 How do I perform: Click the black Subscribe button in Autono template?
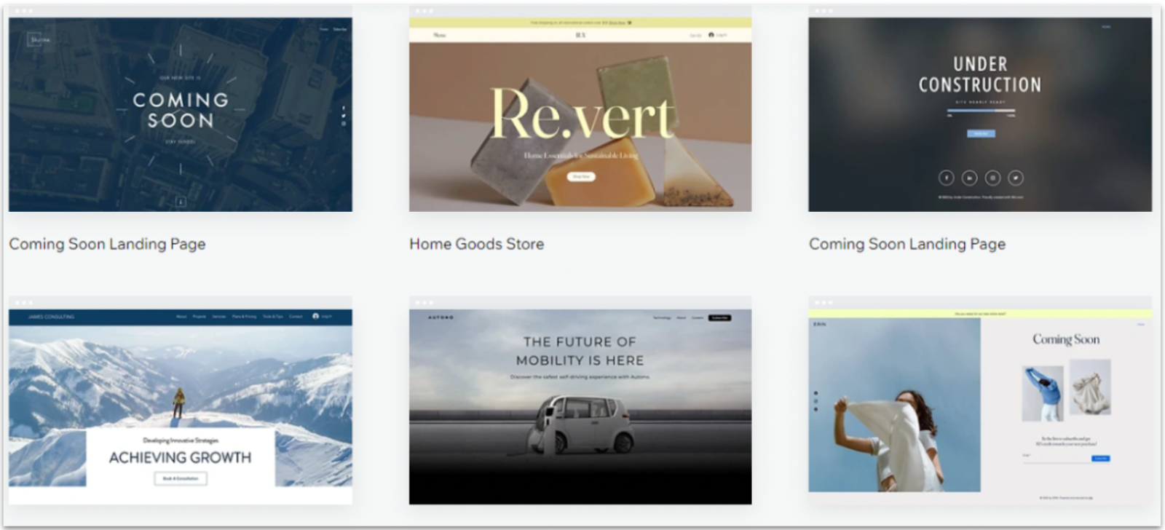point(720,317)
